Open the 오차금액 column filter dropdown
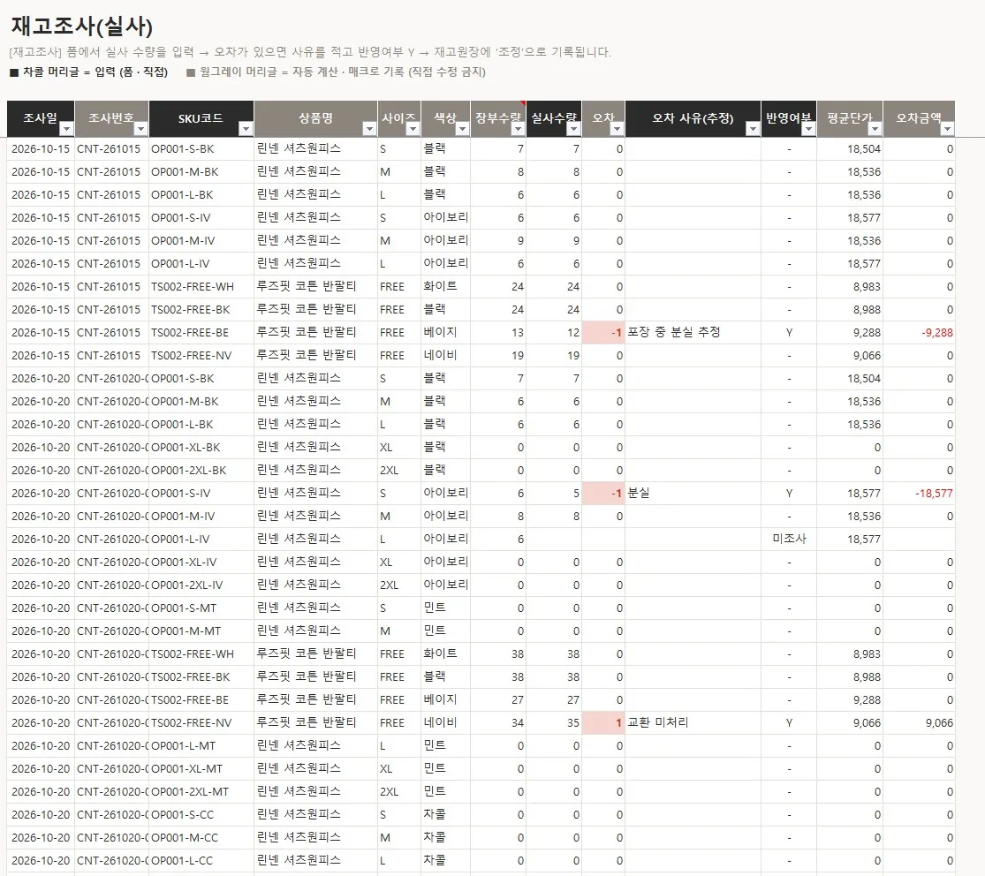The height and width of the screenshot is (876, 985). pyautogui.click(x=947, y=129)
